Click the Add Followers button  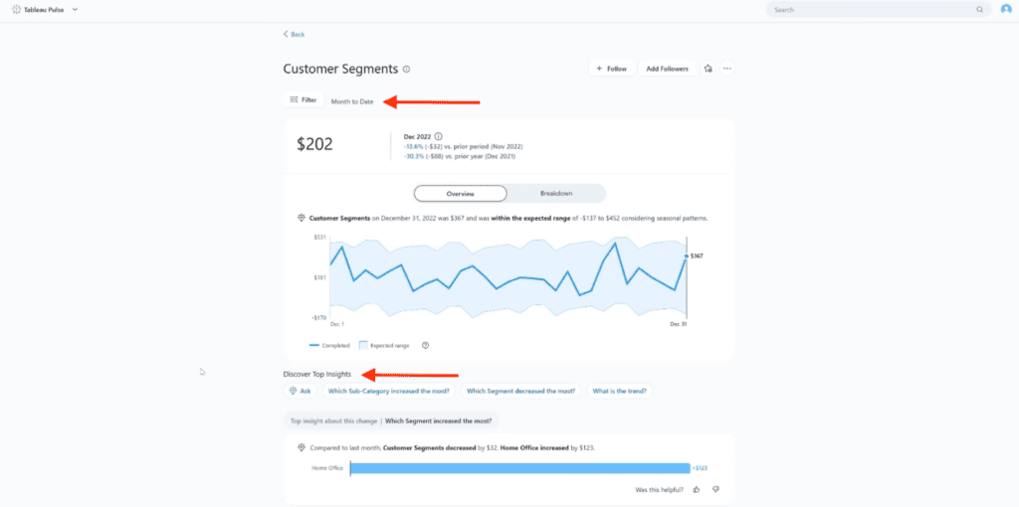coord(667,69)
